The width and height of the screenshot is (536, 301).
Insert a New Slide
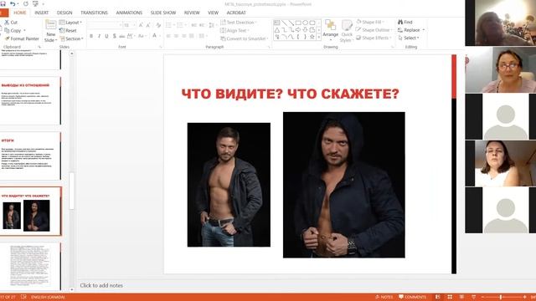click(50, 31)
